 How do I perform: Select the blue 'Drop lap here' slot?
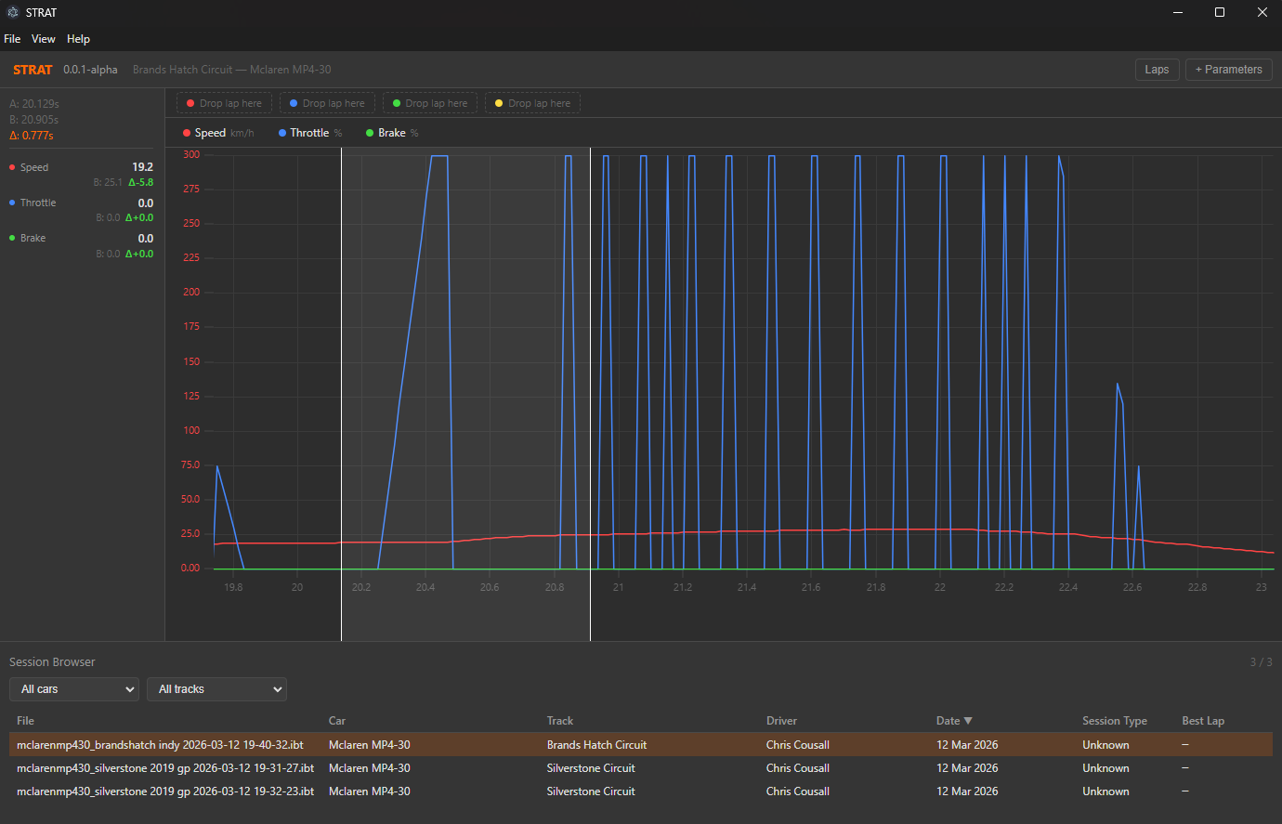tap(327, 103)
